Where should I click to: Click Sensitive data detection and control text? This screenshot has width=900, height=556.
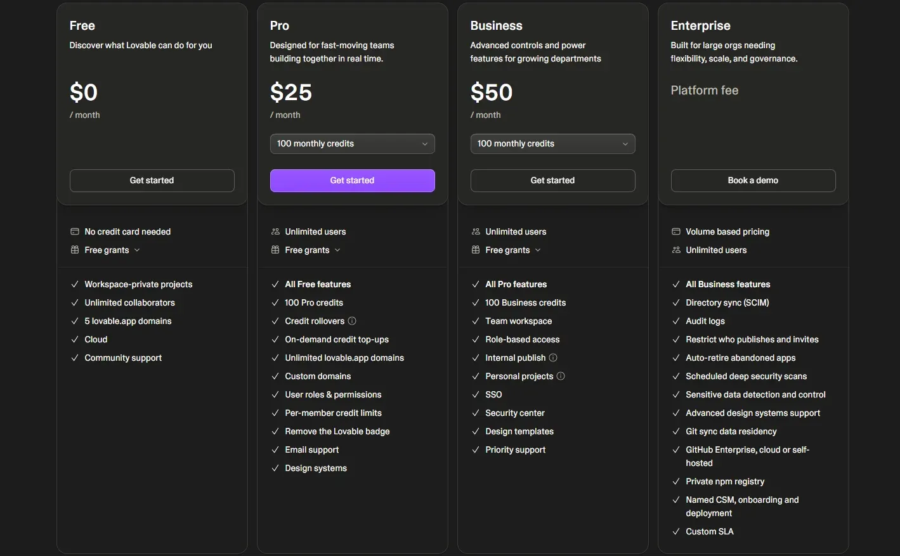[756, 394]
